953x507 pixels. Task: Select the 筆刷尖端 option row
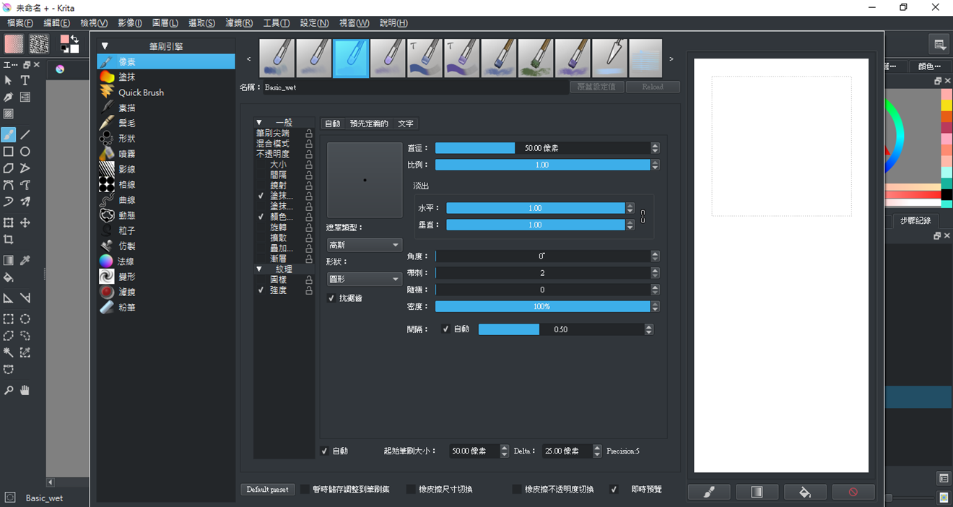284,134
